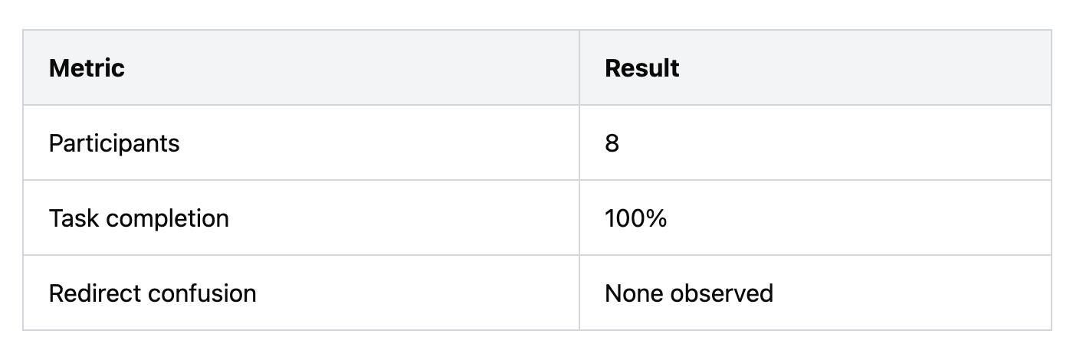1073x360 pixels.
Task: Click the Result column header
Action: [x=815, y=67]
